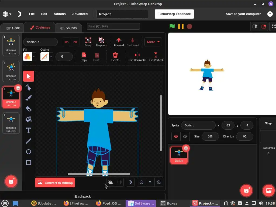Image resolution: width=276 pixels, height=207 pixels.
Task: Select the dorian-a costume thumbnail
Action: point(11,45)
